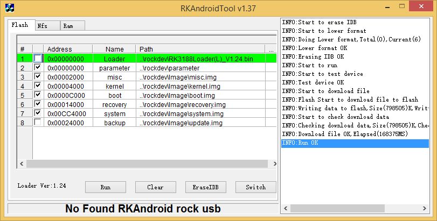Click the table's right scroll arrow
437x221 pixels.
(x=274, y=163)
